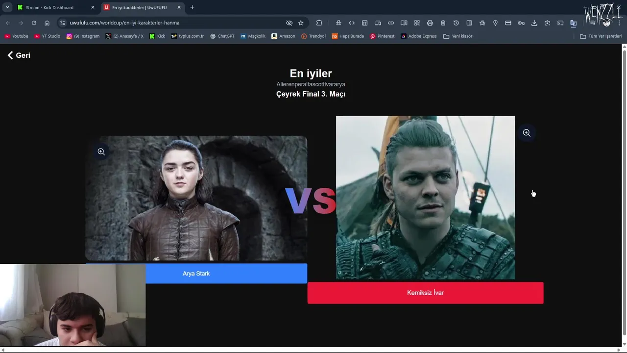Cast this tab to another screen
627x353 pixels.
(x=560, y=23)
